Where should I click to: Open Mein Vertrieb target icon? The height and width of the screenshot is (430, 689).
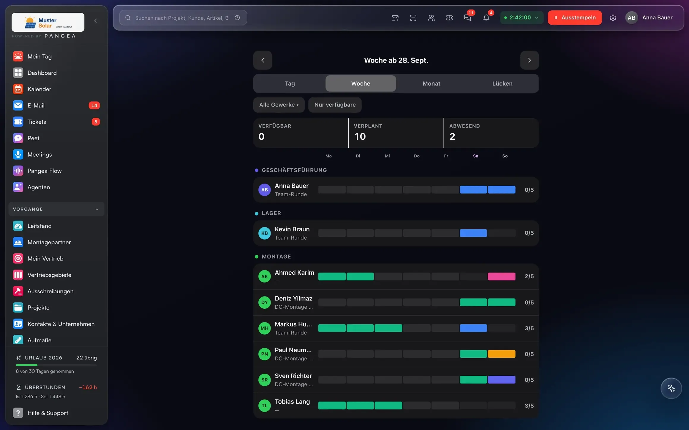pyautogui.click(x=18, y=258)
